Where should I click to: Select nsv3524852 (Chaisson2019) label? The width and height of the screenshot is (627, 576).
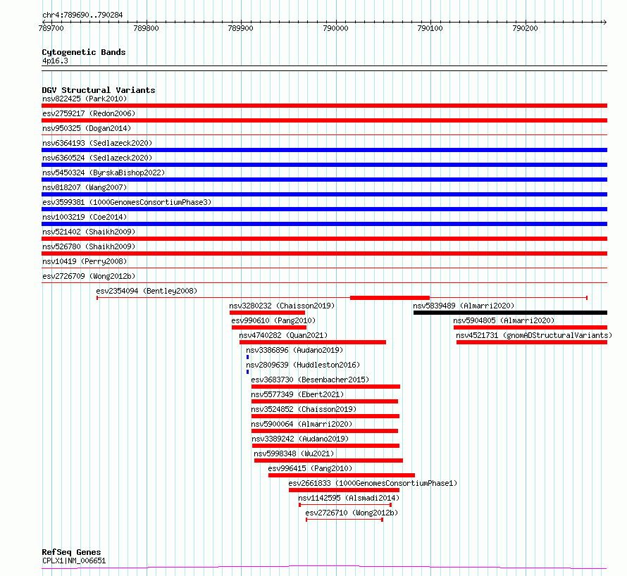304,409
